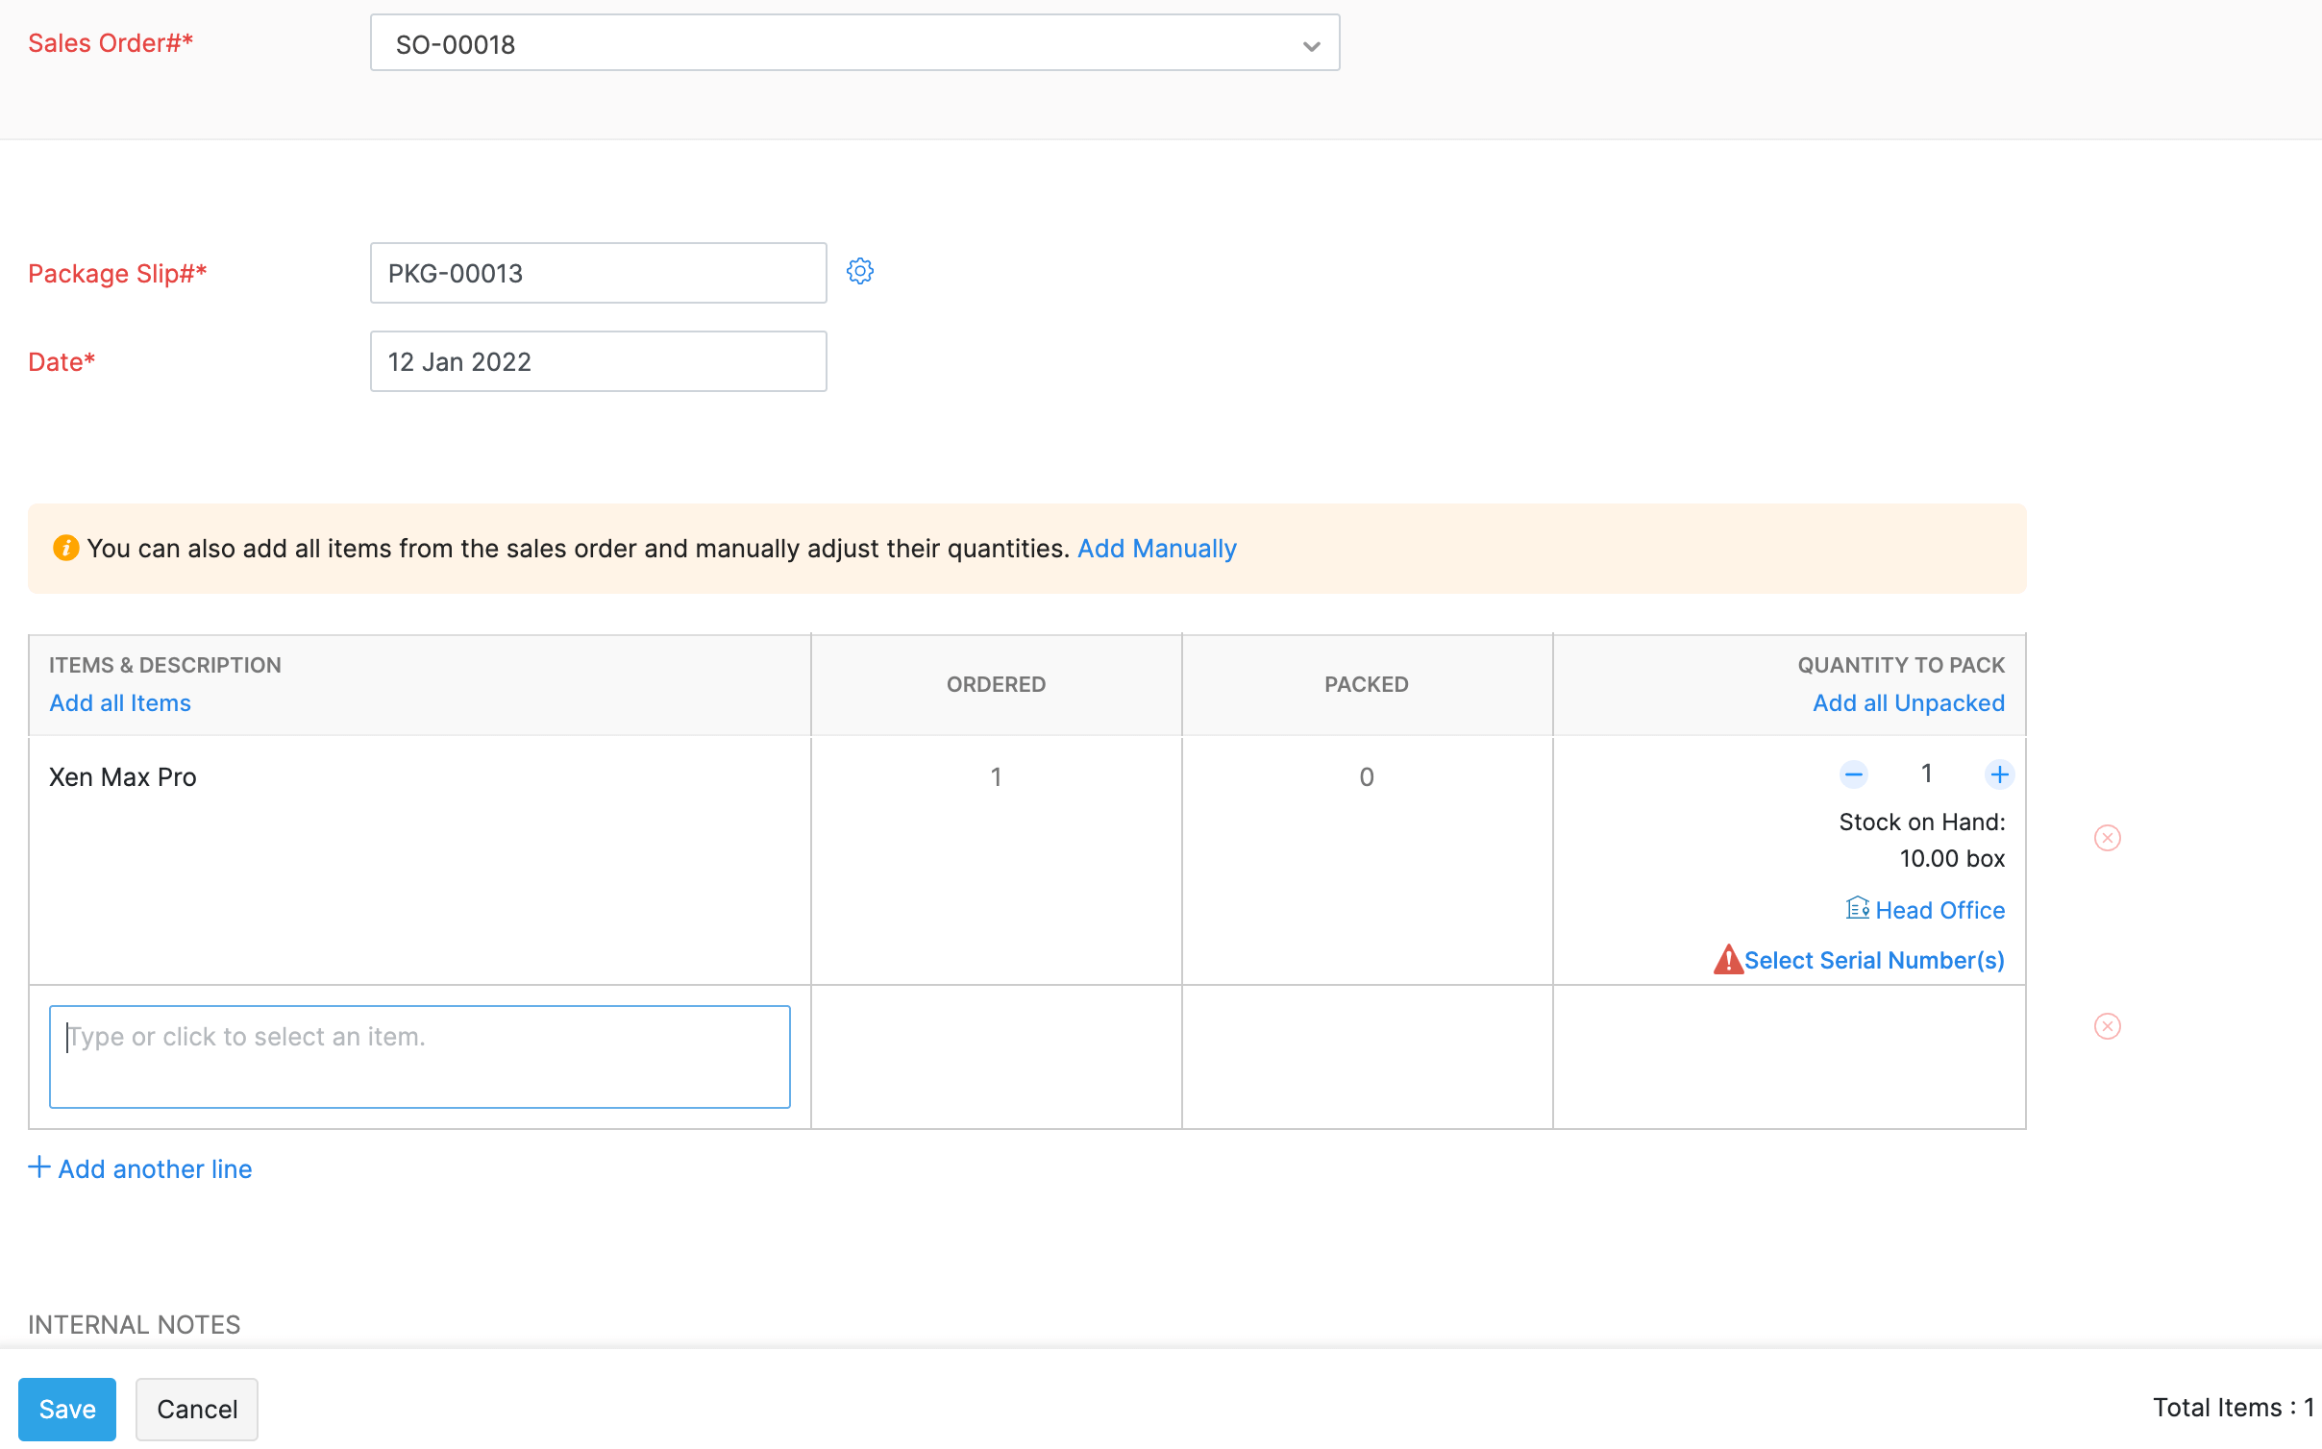Increase Quantity to Pack with plus icon
The height and width of the screenshot is (1449, 2322).
(x=1999, y=774)
